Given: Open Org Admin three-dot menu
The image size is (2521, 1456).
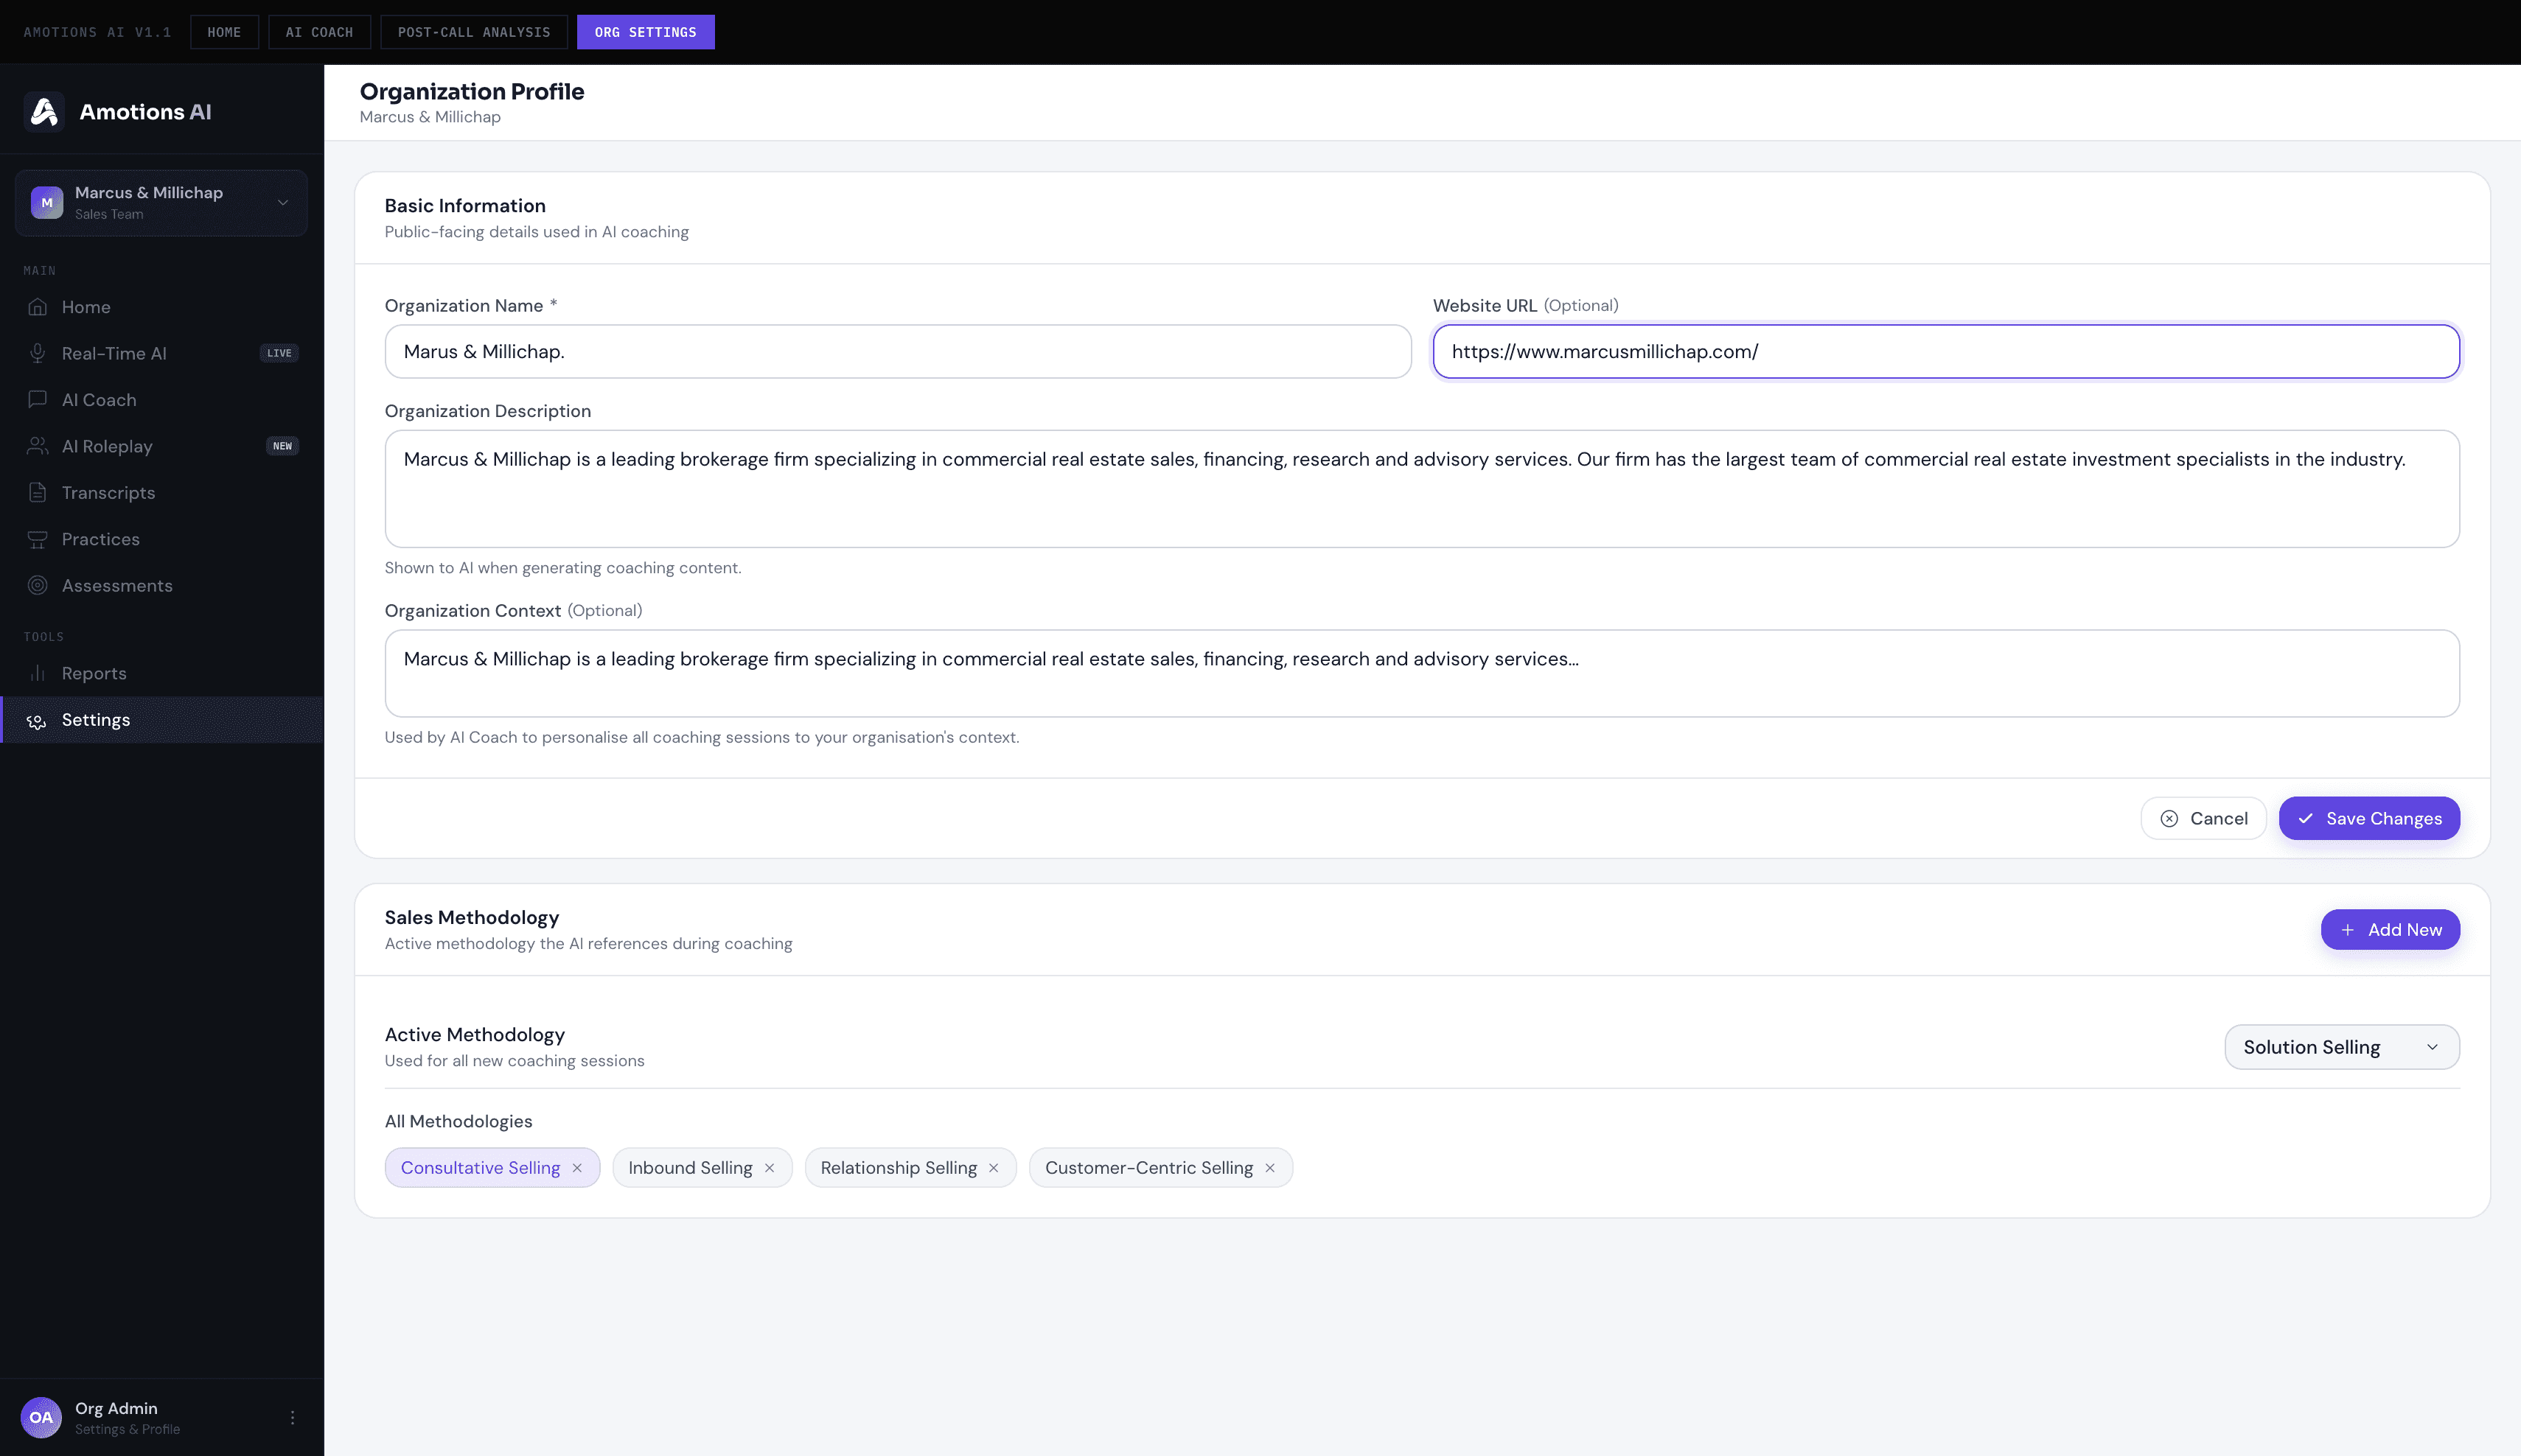Looking at the screenshot, I should [292, 1417].
